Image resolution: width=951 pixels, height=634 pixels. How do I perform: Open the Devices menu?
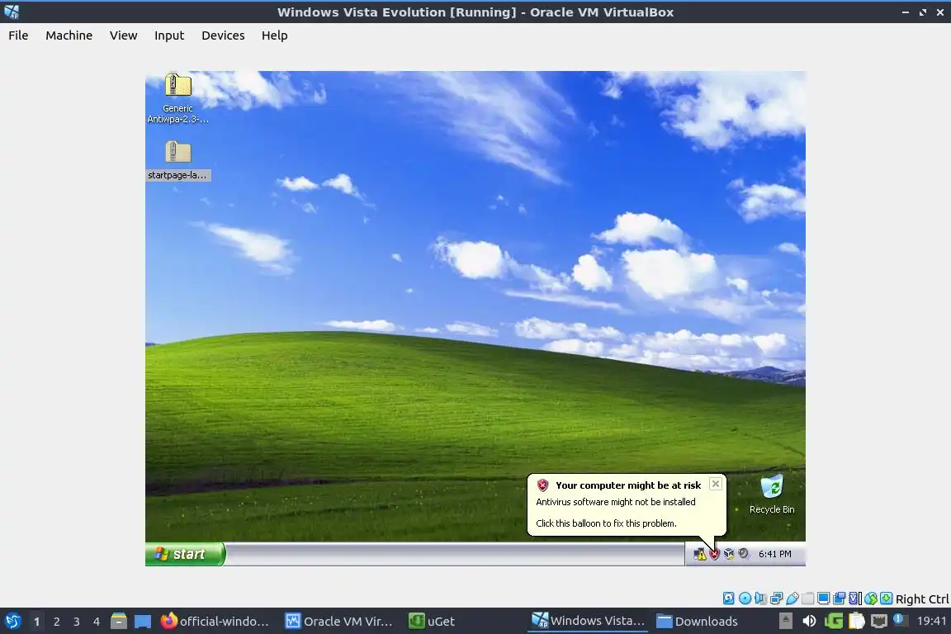(x=223, y=35)
